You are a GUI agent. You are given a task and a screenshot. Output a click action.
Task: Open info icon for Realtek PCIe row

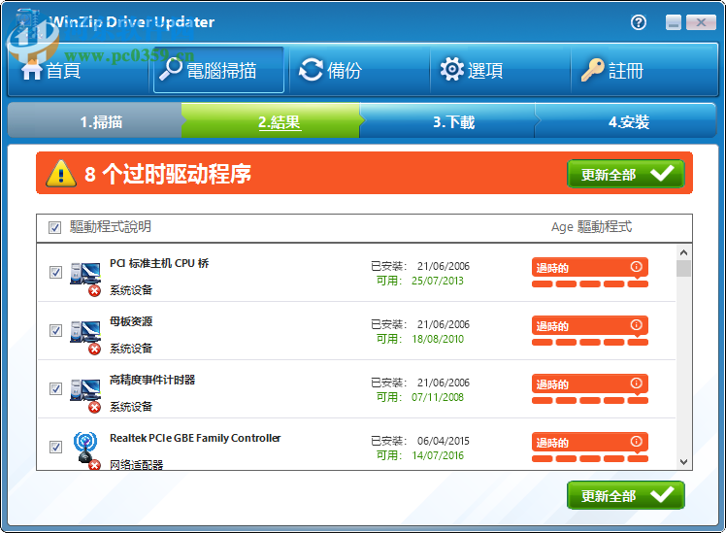[636, 442]
